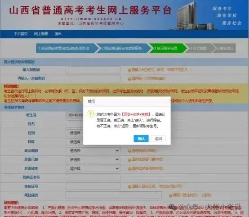
Task: Select the gray step 5 报名成功
Action: pyautogui.click(x=225, y=48)
